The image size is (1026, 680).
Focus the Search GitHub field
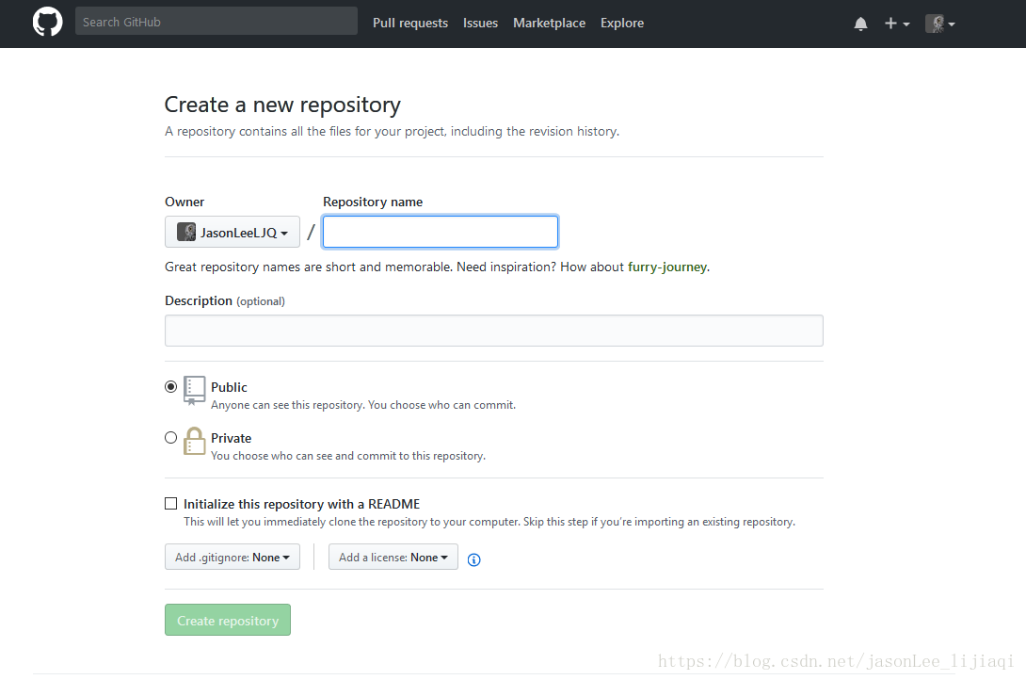pos(216,22)
